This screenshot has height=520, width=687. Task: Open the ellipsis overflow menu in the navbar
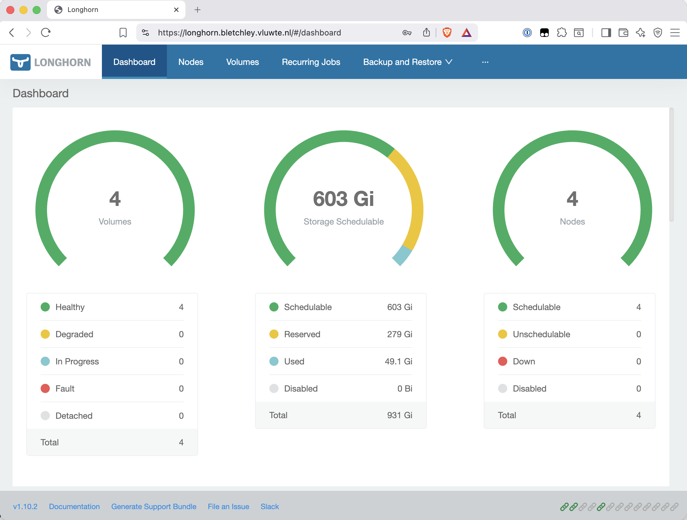tap(485, 62)
